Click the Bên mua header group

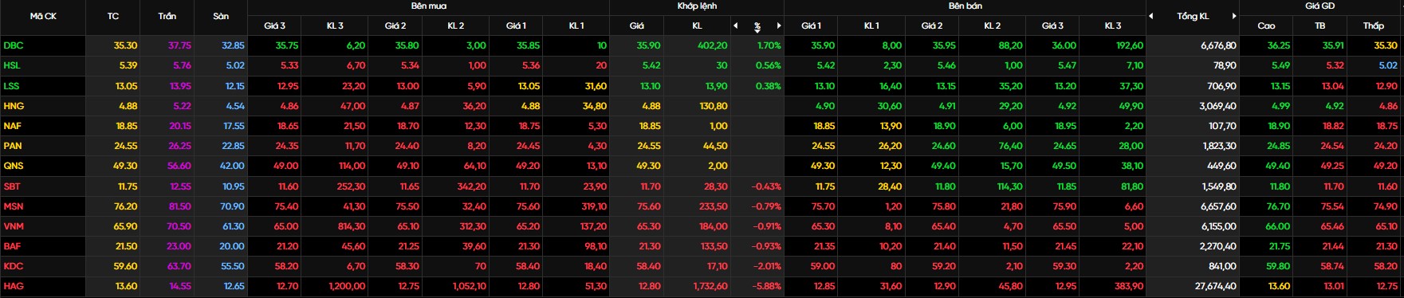[x=429, y=6]
